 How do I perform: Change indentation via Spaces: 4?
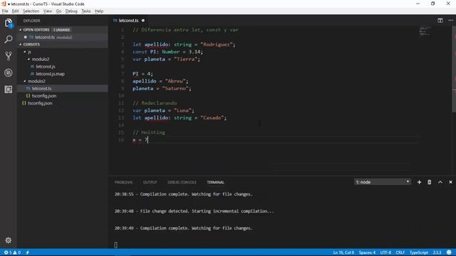click(x=367, y=252)
